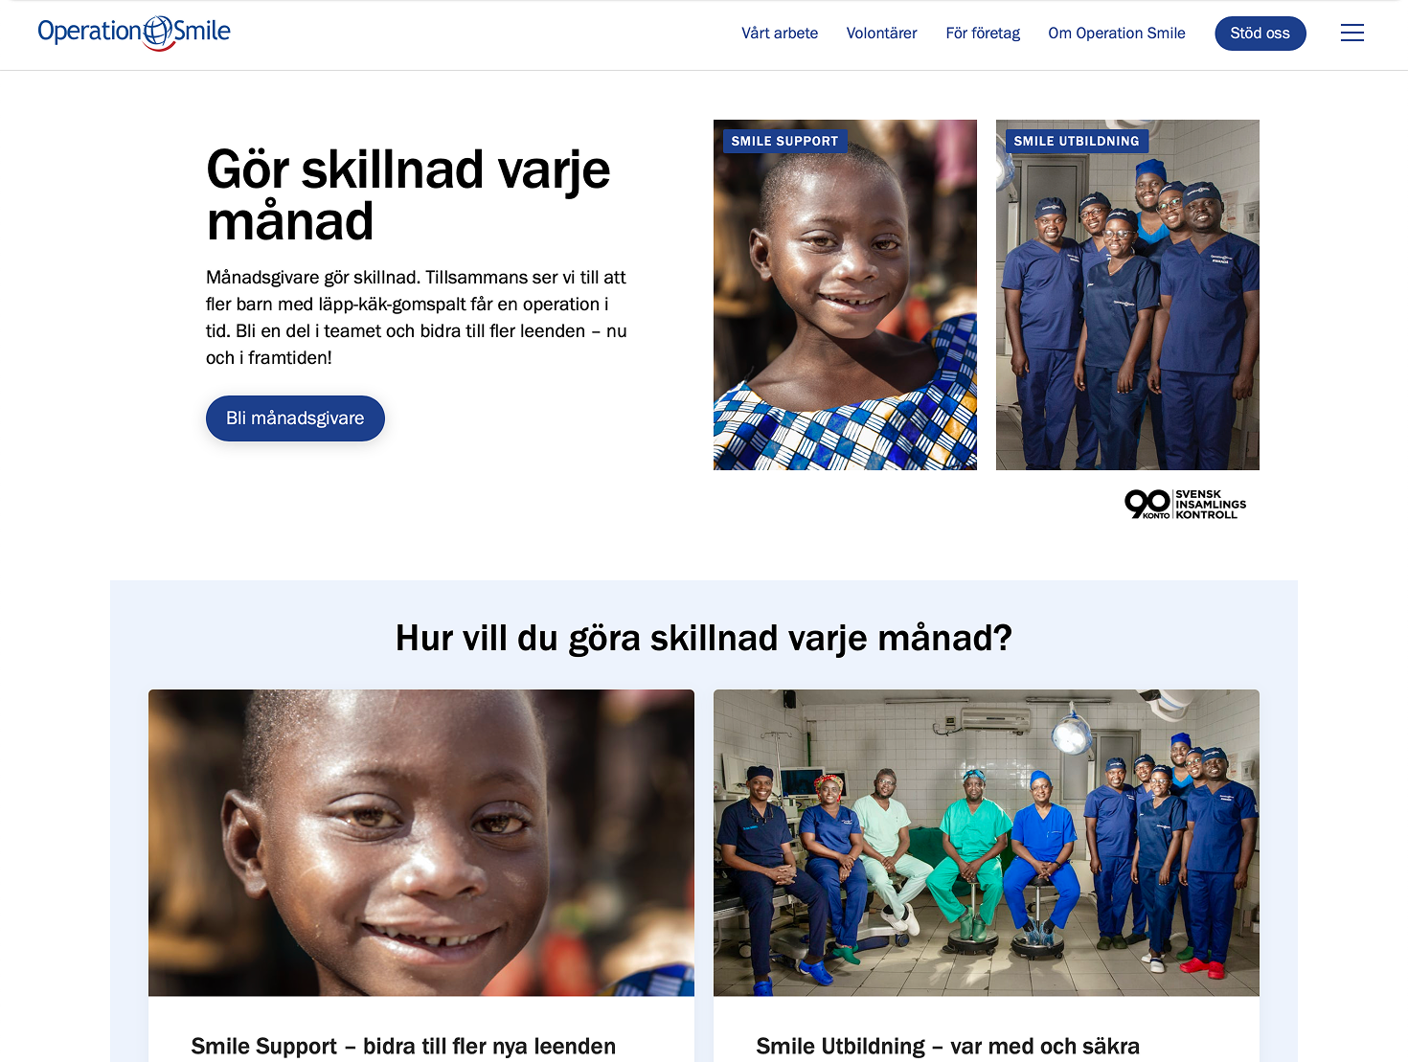This screenshot has width=1408, height=1062.
Task: Open the hamburger menu icon
Action: pos(1351,33)
